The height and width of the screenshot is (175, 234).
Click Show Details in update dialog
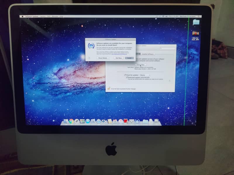coord(103,58)
